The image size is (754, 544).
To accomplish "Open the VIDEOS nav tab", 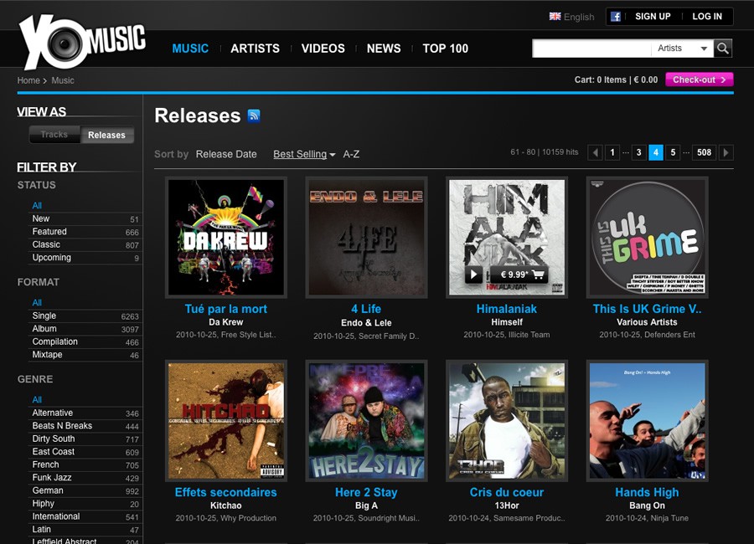I will tap(323, 49).
